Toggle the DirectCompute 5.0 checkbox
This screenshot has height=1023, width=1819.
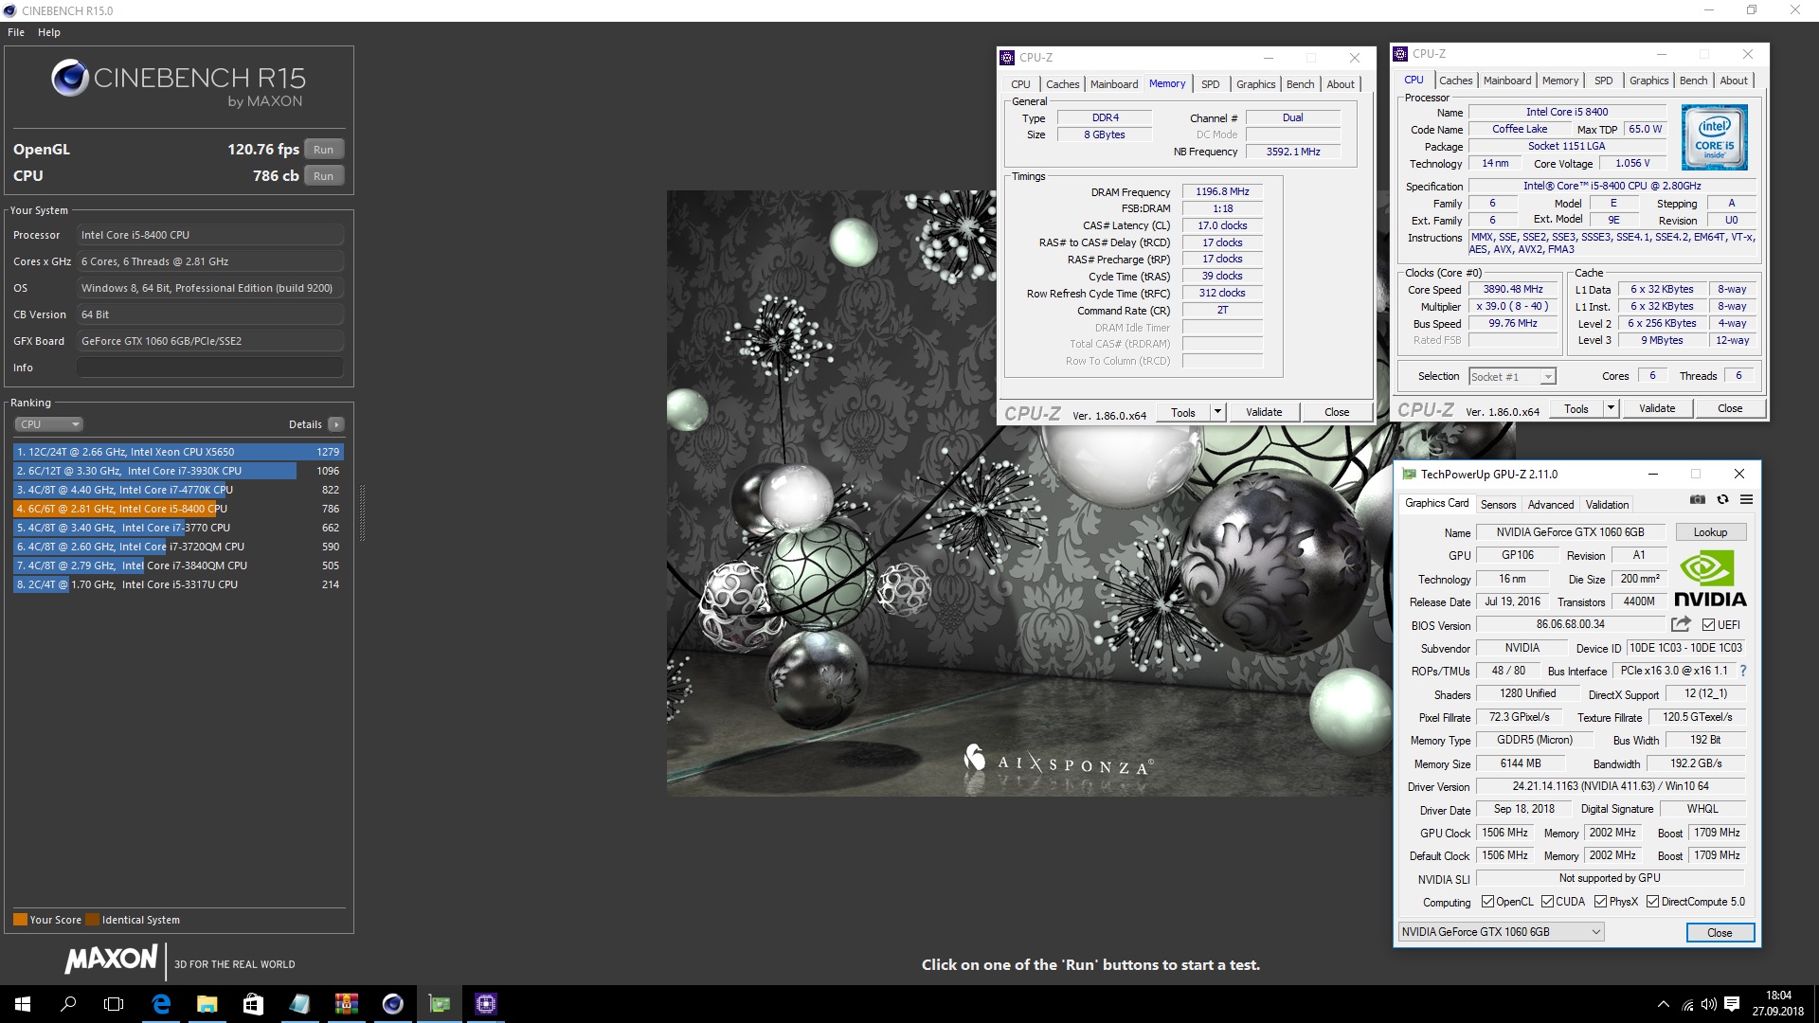[x=1652, y=902]
